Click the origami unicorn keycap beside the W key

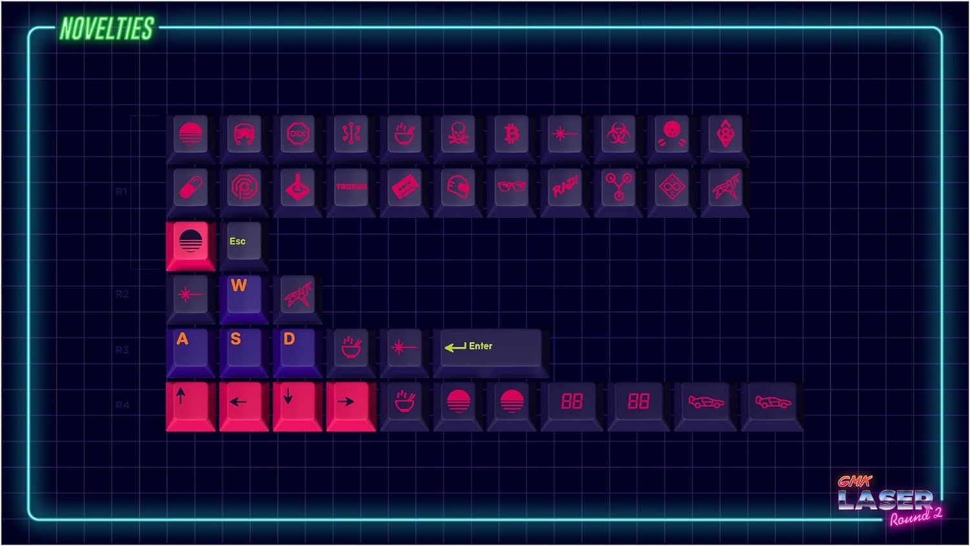pyautogui.click(x=297, y=299)
